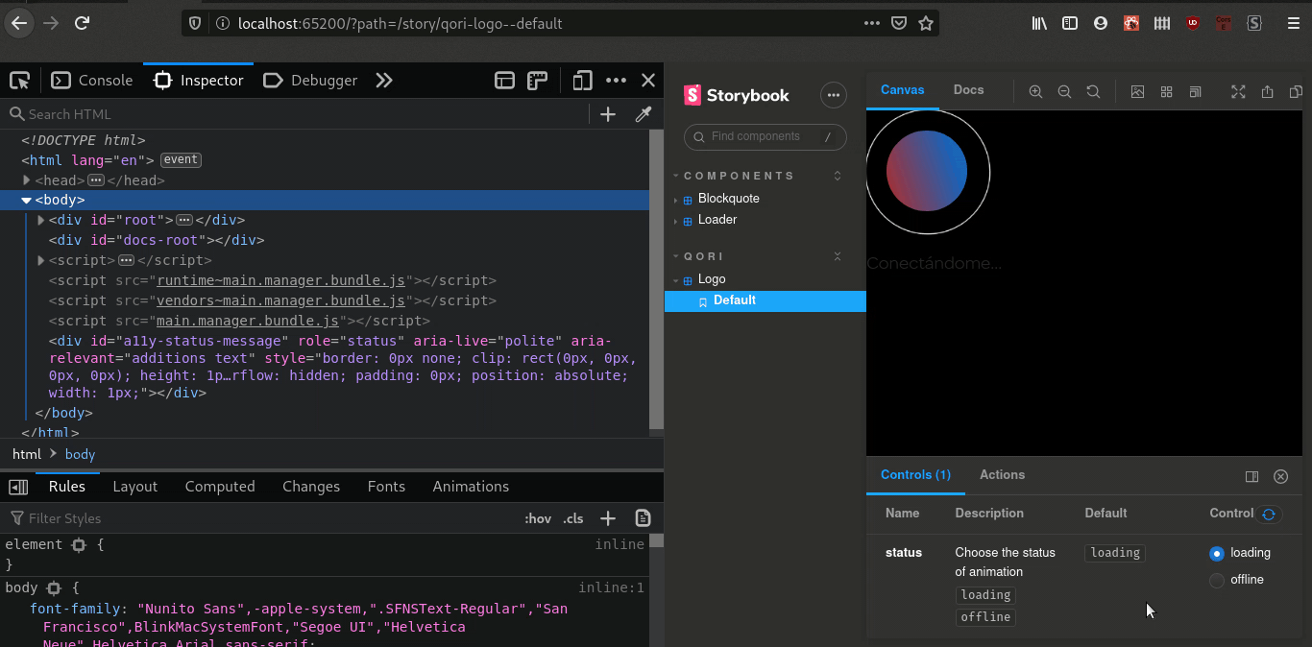Go full screen with the canvas
Viewport: 1312px width, 647px height.
click(1238, 91)
